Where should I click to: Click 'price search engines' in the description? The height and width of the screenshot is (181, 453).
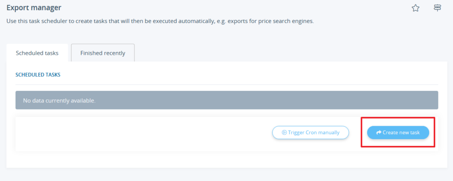click(x=285, y=21)
